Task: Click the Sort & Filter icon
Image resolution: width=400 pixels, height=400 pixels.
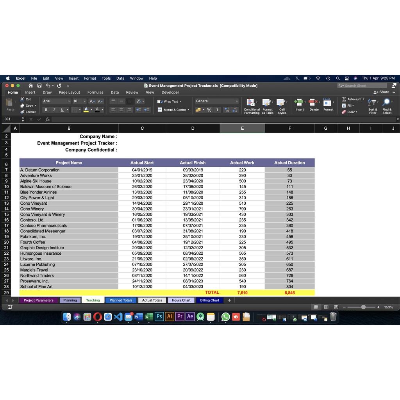Action: tap(373, 106)
